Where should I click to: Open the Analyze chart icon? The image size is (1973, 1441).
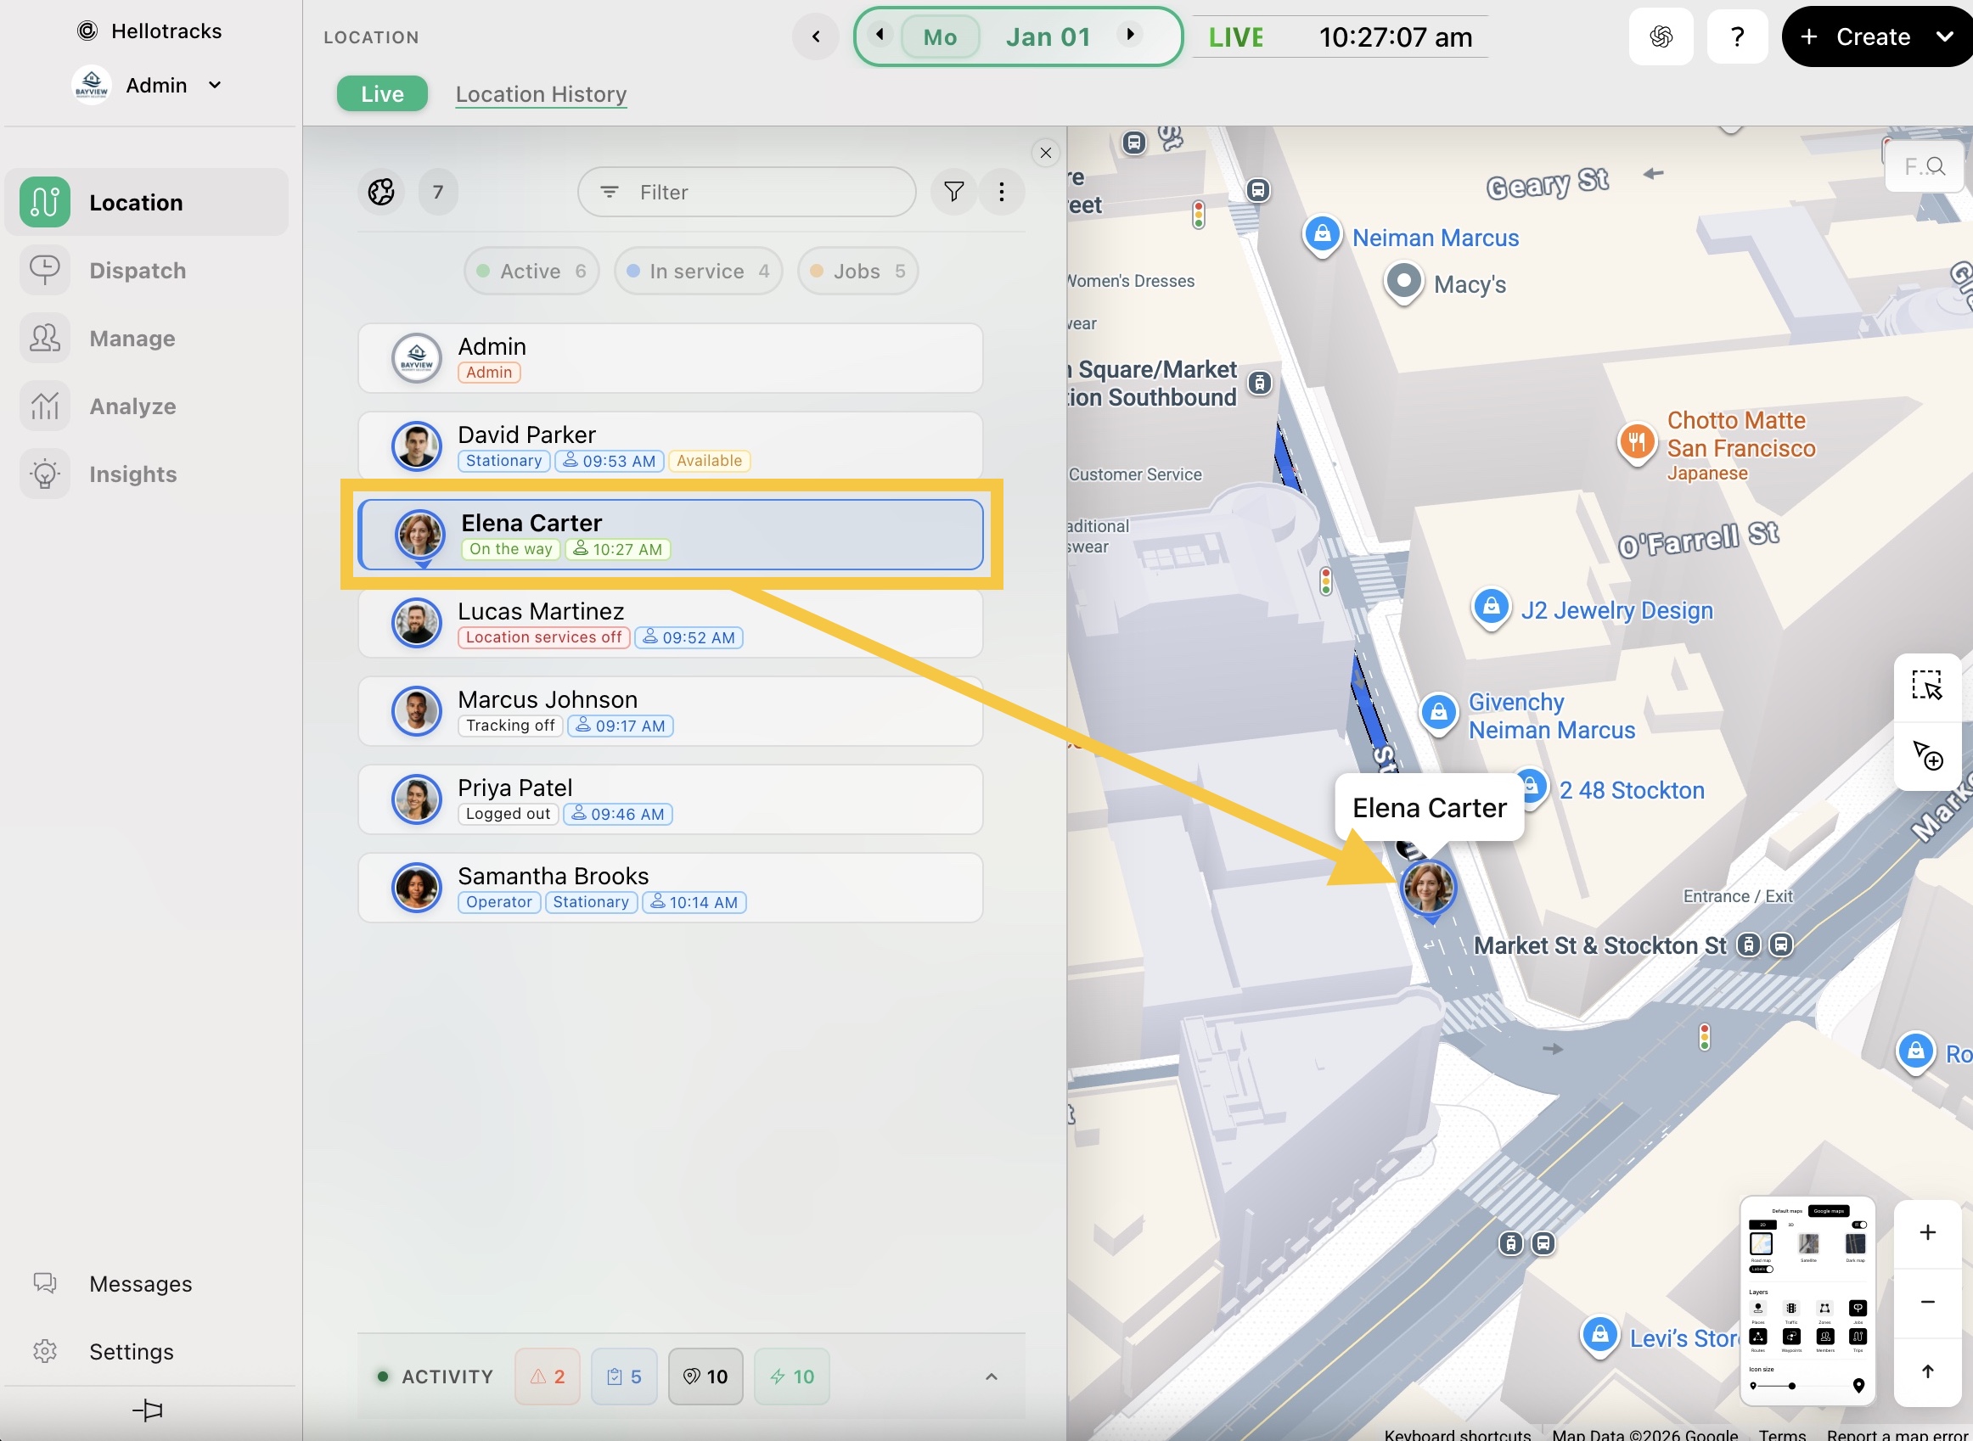pyautogui.click(x=44, y=407)
